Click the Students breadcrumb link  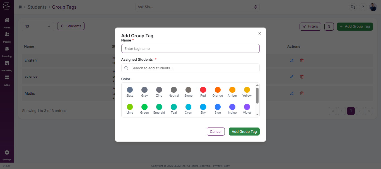pyautogui.click(x=37, y=7)
